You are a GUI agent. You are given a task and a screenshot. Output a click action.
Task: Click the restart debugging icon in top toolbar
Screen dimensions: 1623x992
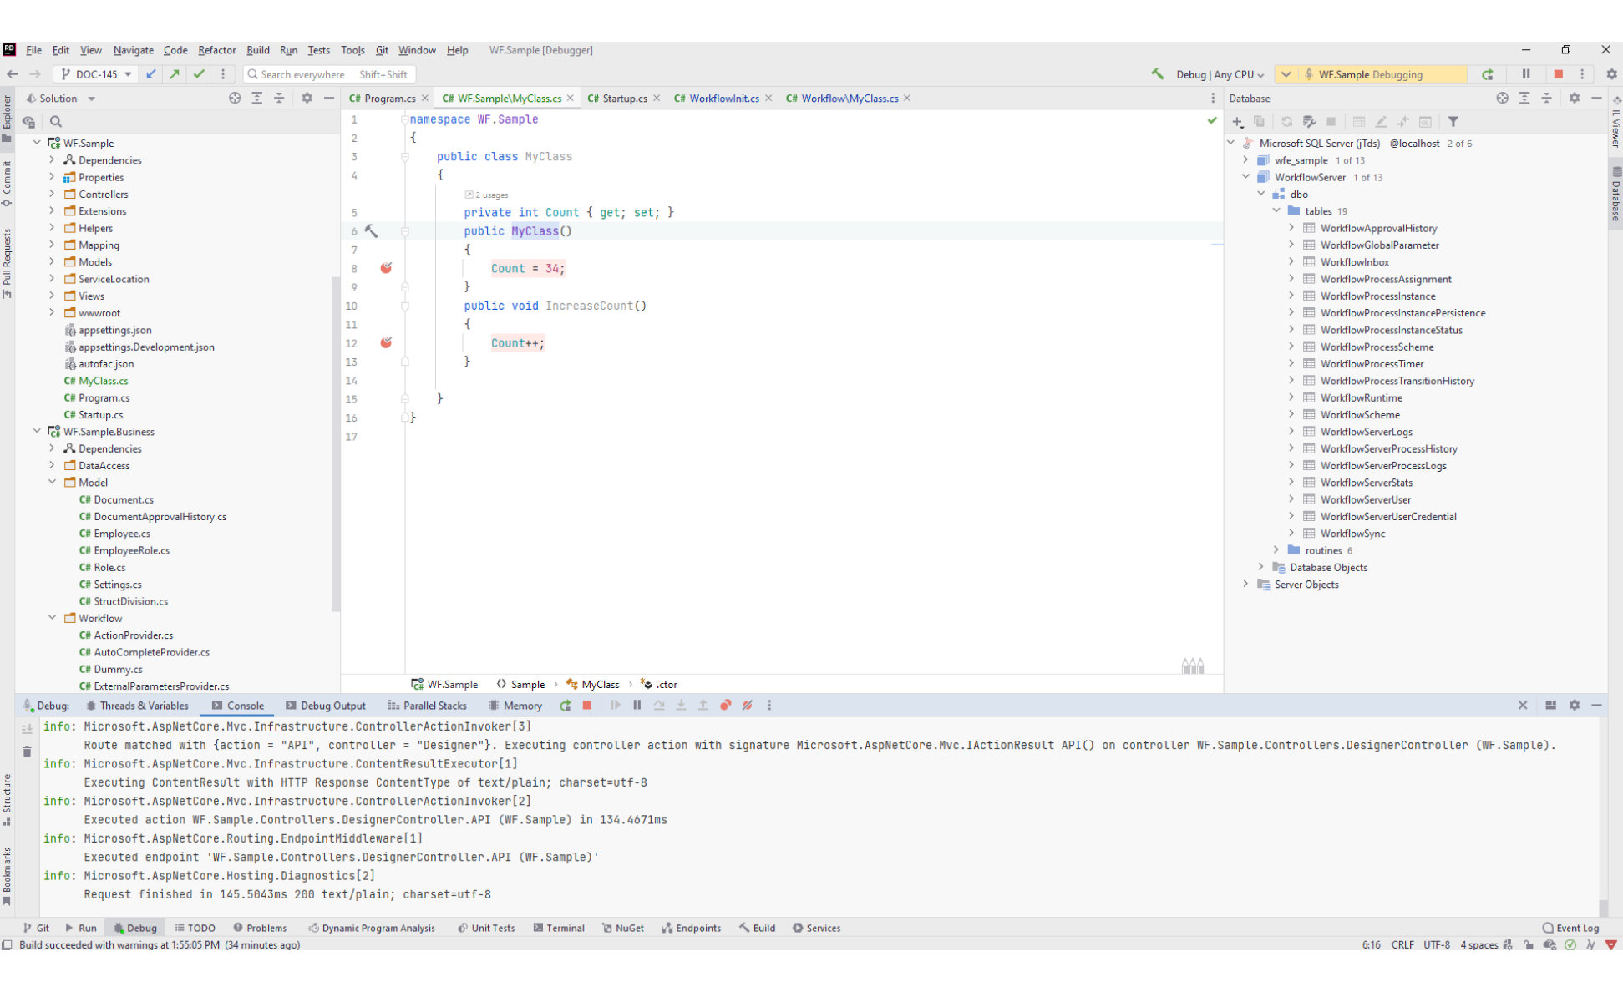(x=1488, y=74)
